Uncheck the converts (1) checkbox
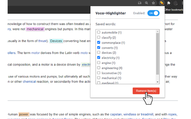191x119 pixels. 99,48
